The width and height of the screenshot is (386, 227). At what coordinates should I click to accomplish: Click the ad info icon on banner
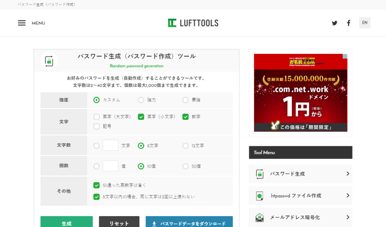point(345,56)
